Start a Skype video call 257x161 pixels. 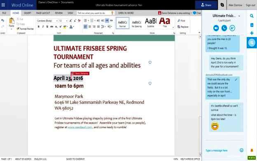(216, 28)
